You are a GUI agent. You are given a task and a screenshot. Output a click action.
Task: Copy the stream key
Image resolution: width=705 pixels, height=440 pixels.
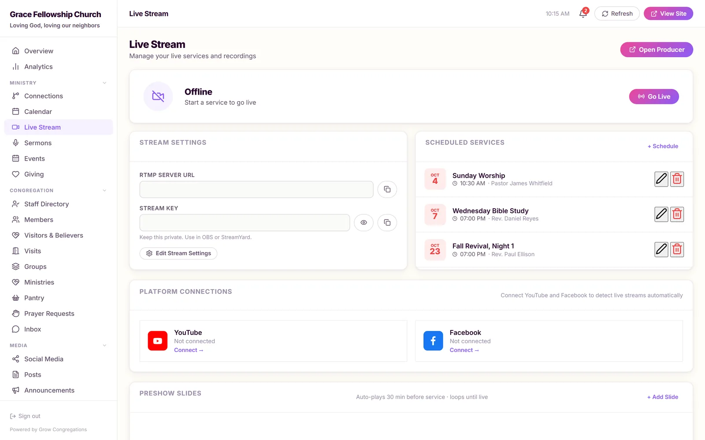[387, 223]
